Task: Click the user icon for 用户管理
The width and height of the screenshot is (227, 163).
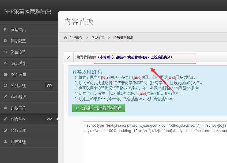Action: pos(5,141)
